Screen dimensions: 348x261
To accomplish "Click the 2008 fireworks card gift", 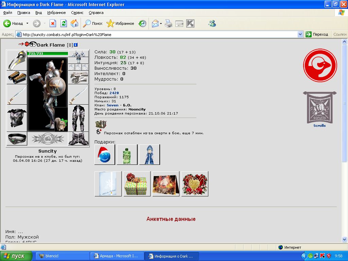I will (166, 184).
